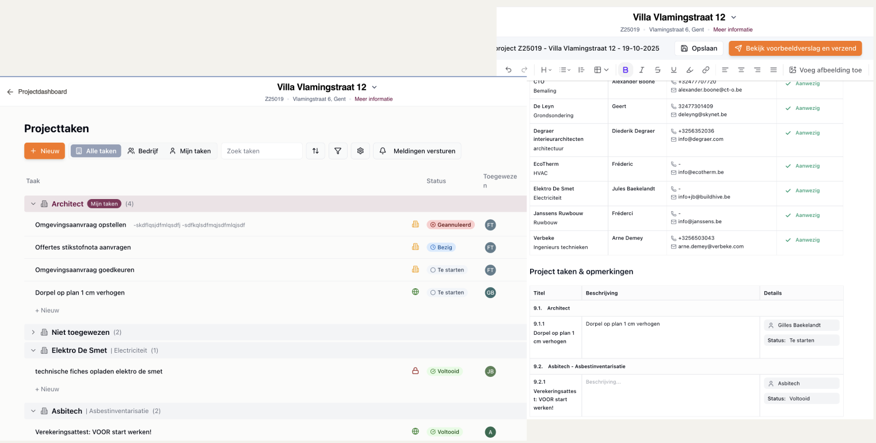Select the Bedrijf tab

click(x=143, y=151)
